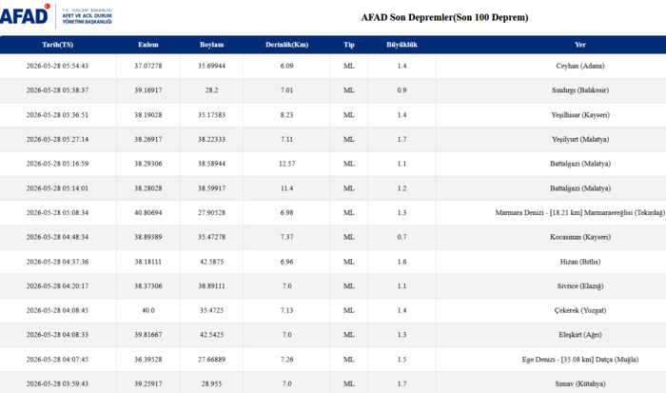Click date cell 2026-05-28 05:16:59
The height and width of the screenshot is (393, 666).
(x=57, y=164)
